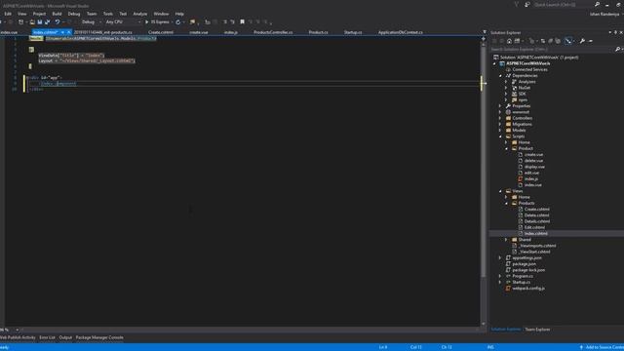The height and width of the screenshot is (351, 624).
Task: Start debugging with IIS Express button
Action: point(157,21)
